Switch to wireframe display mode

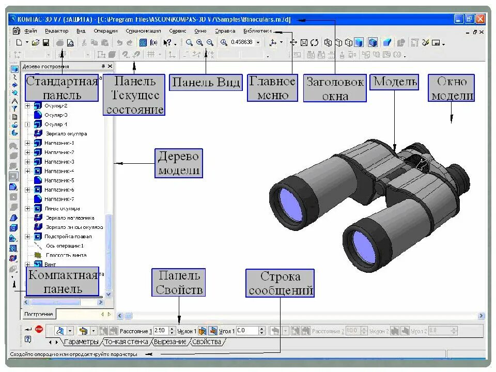328,42
